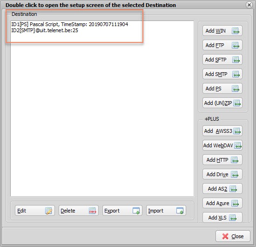This screenshot has height=247, width=256.
Task: Click the Export icon
Action: [136, 211]
